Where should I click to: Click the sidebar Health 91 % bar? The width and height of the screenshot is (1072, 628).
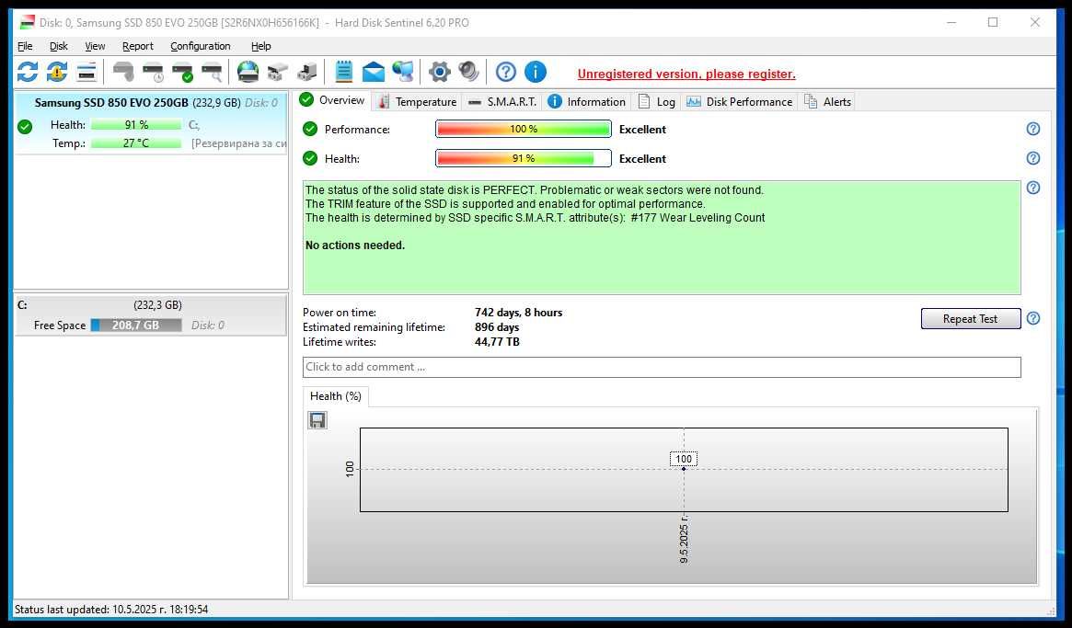click(136, 124)
